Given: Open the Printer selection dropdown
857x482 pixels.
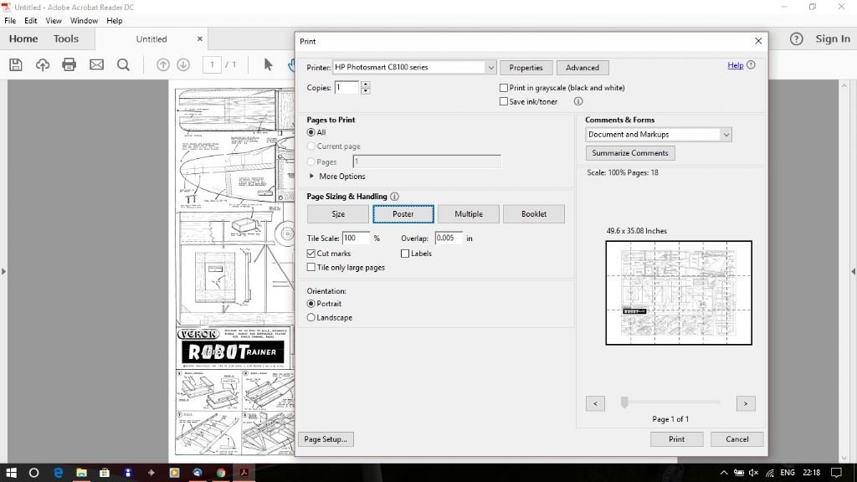Looking at the screenshot, I should pyautogui.click(x=492, y=67).
